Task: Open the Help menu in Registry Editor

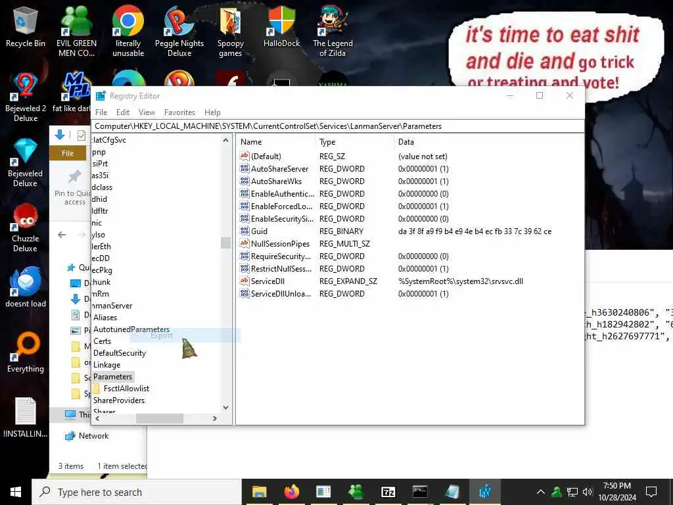Action: pyautogui.click(x=212, y=112)
